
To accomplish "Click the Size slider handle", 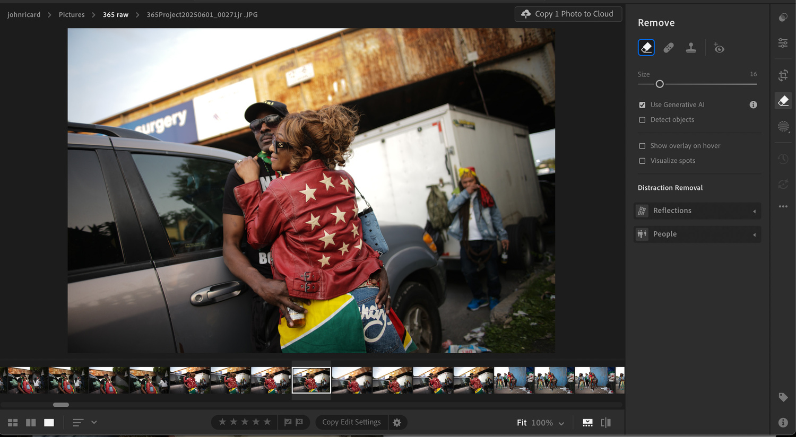I will pos(660,84).
